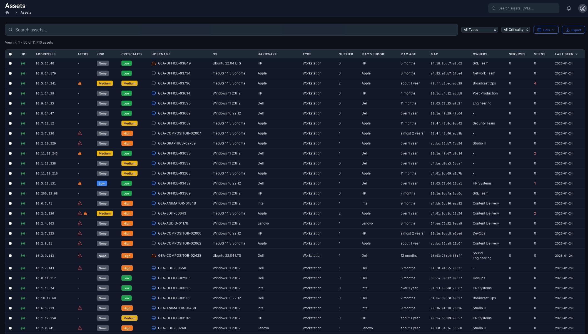Open the Cols column picker
Viewport: 588px width, 334px height.
[x=545, y=30]
